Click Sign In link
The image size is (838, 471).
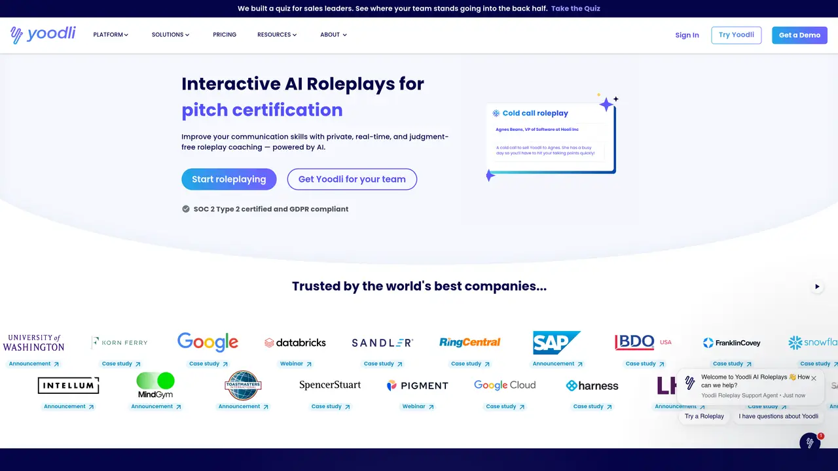coord(687,35)
